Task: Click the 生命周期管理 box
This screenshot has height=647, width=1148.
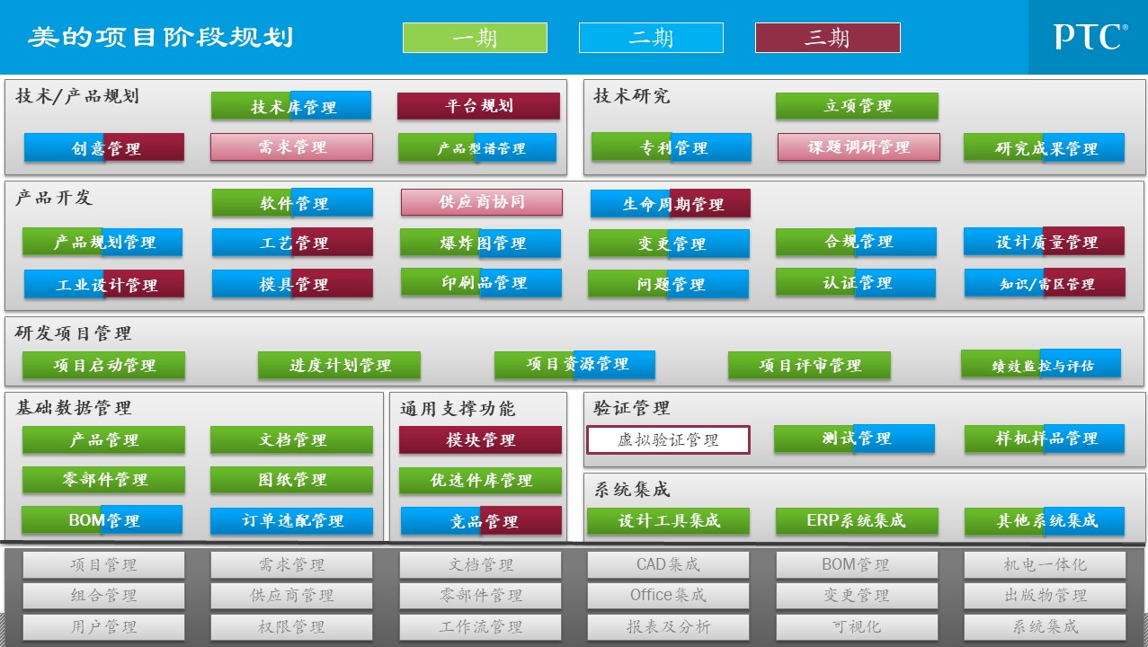Action: click(671, 204)
